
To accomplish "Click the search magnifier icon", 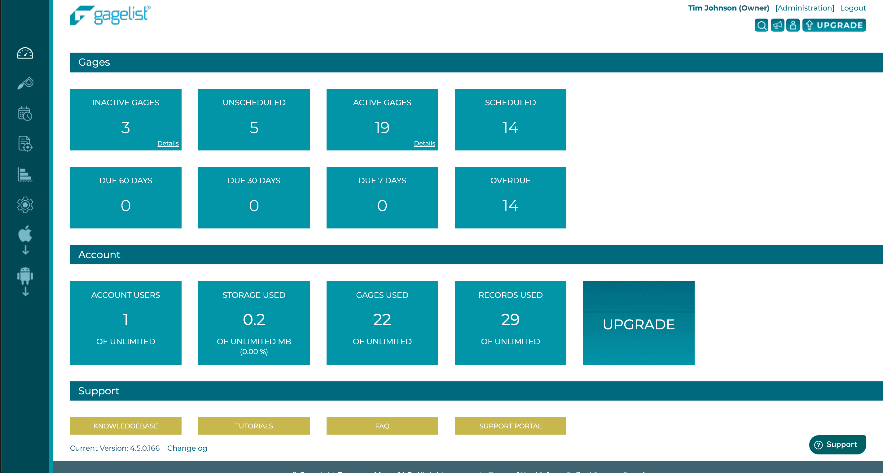I will click(761, 25).
